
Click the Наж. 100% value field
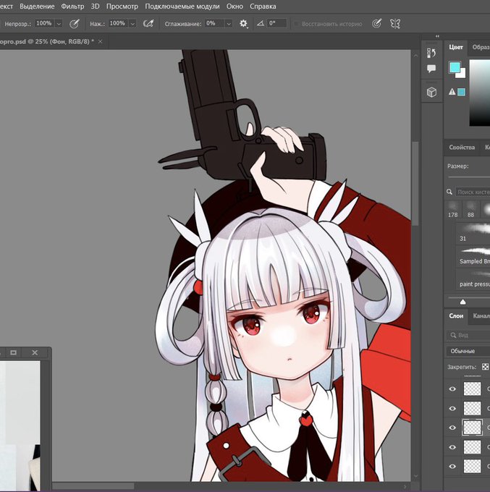119,24
